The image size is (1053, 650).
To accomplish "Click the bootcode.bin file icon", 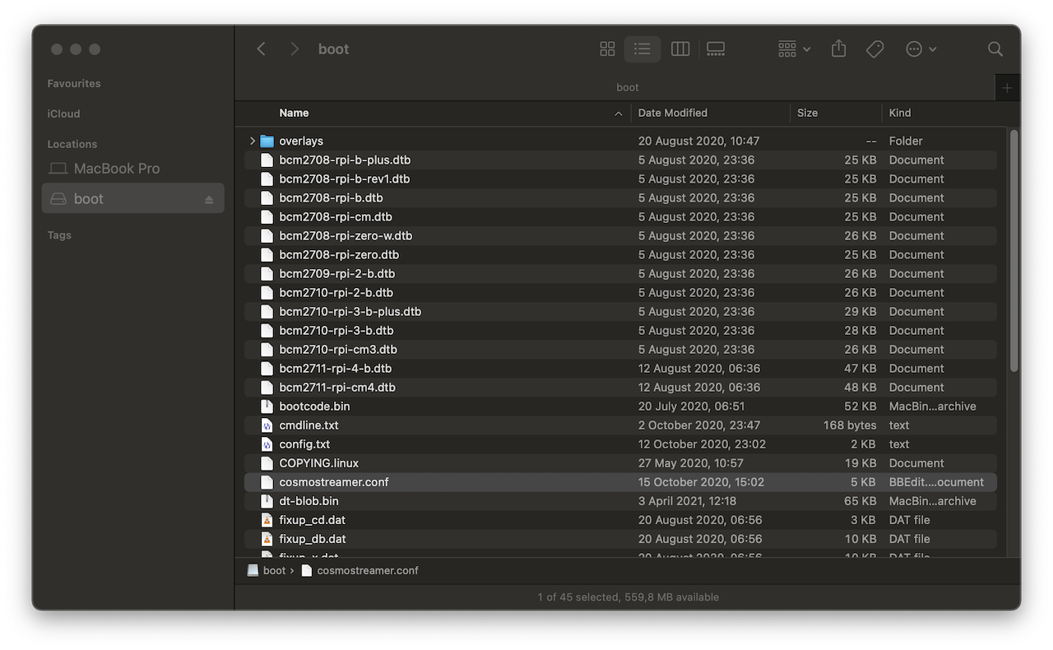I will click(267, 406).
